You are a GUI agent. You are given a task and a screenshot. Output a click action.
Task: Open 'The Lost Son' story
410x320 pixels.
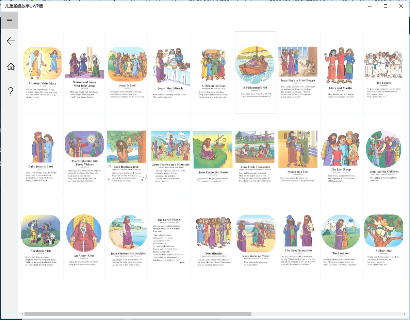(x=341, y=240)
